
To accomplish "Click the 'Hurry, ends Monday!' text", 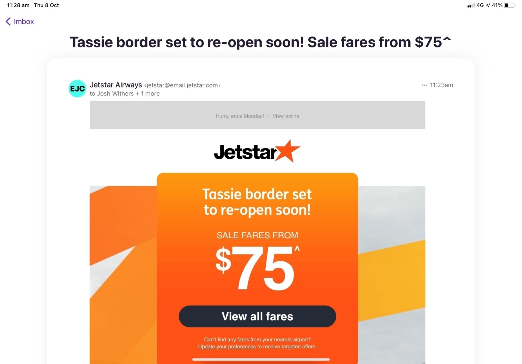I will pos(240,116).
